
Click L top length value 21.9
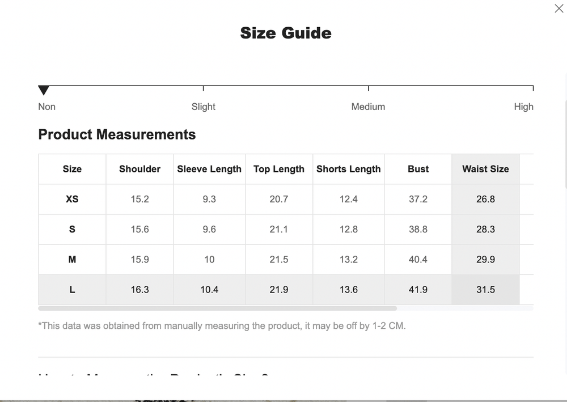279,290
